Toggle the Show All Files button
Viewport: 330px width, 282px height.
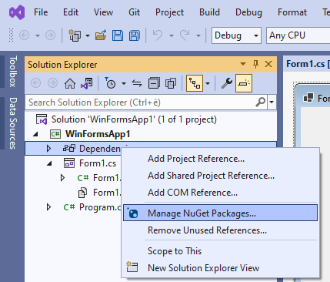(x=171, y=83)
